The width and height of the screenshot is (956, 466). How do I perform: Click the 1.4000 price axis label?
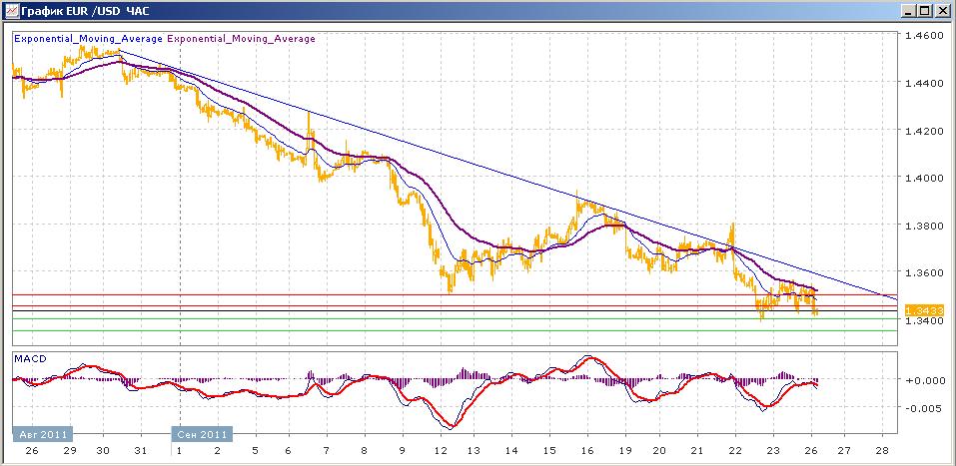pos(922,179)
